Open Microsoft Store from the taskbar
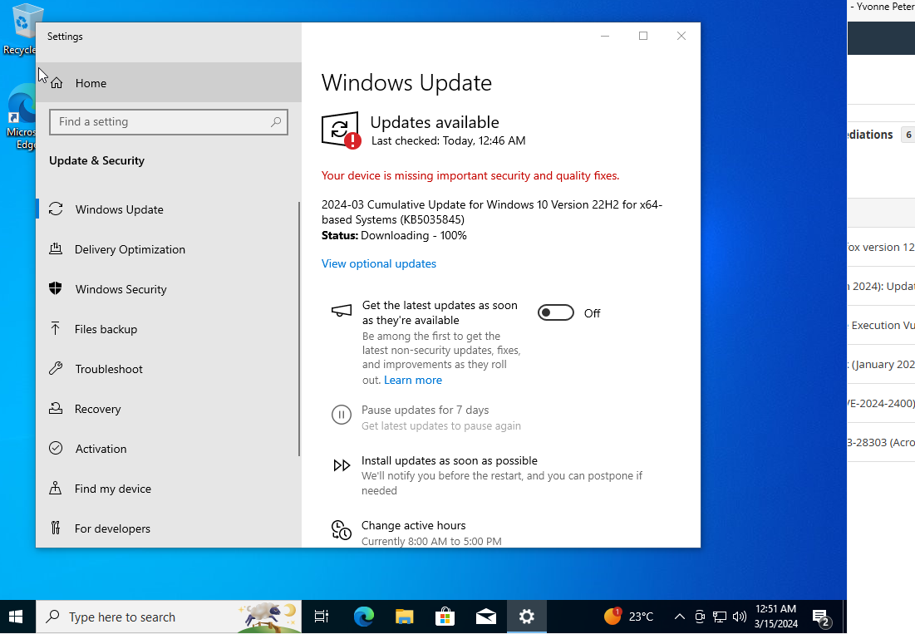Screen dimensions: 915x634 pos(445,617)
